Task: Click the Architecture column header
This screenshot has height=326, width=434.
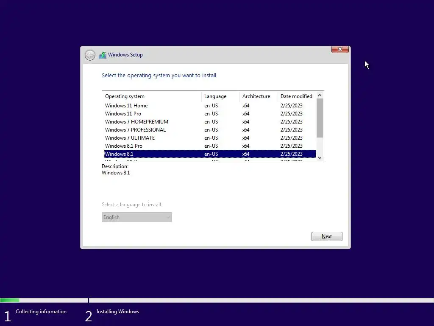Action: coord(259,96)
